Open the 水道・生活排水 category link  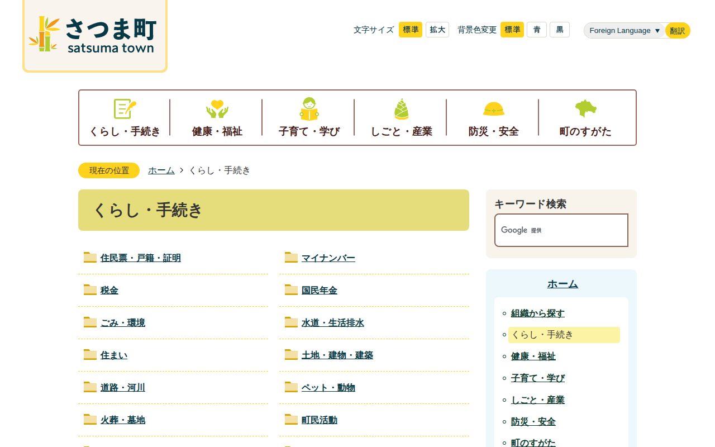[x=333, y=323]
